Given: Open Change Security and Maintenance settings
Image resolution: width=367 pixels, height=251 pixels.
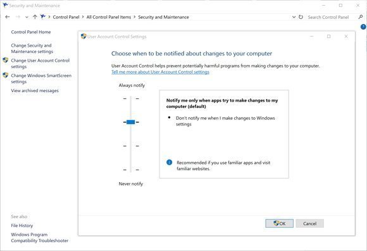Looking at the screenshot, I should point(32,49).
